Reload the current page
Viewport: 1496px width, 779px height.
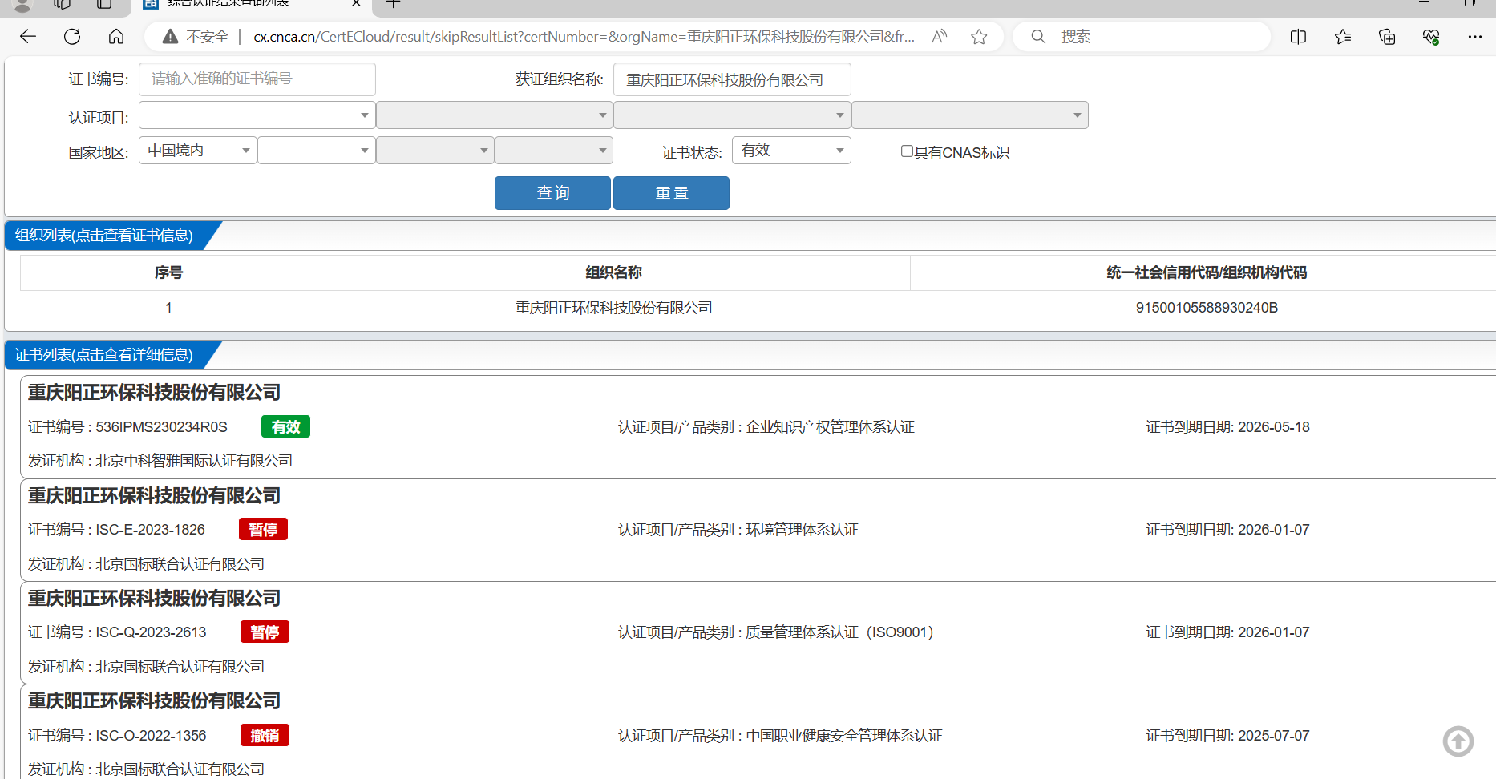(x=72, y=37)
